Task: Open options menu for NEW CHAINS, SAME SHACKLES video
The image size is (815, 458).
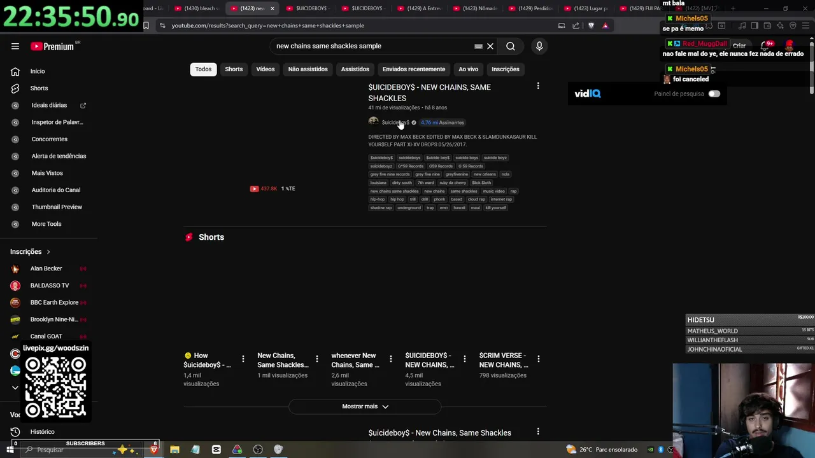Action: [538, 86]
